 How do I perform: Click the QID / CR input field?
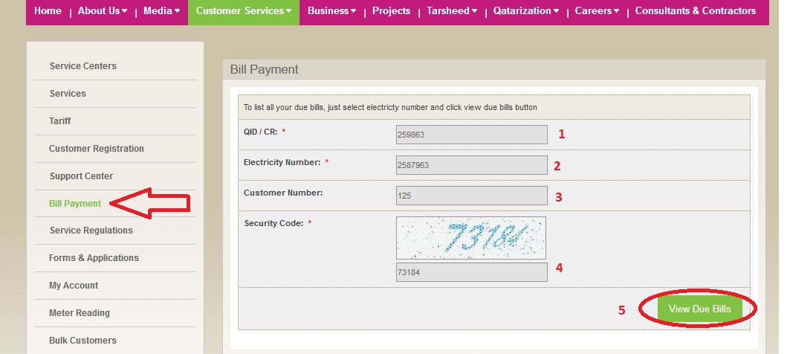pyautogui.click(x=471, y=135)
